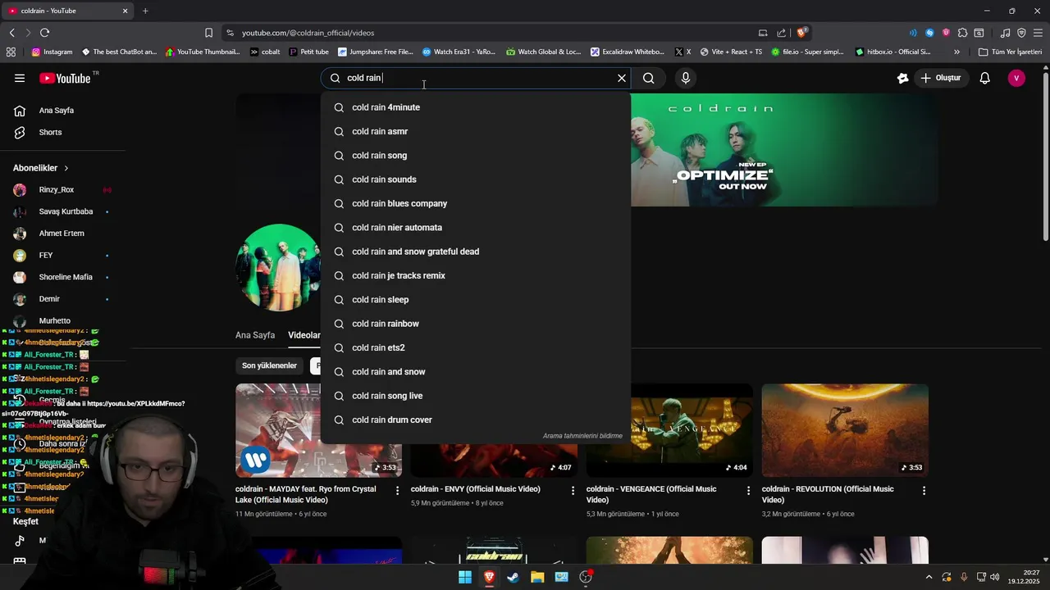Open the sparkle icon beside Oluştur
The image size is (1050, 590).
tap(903, 78)
